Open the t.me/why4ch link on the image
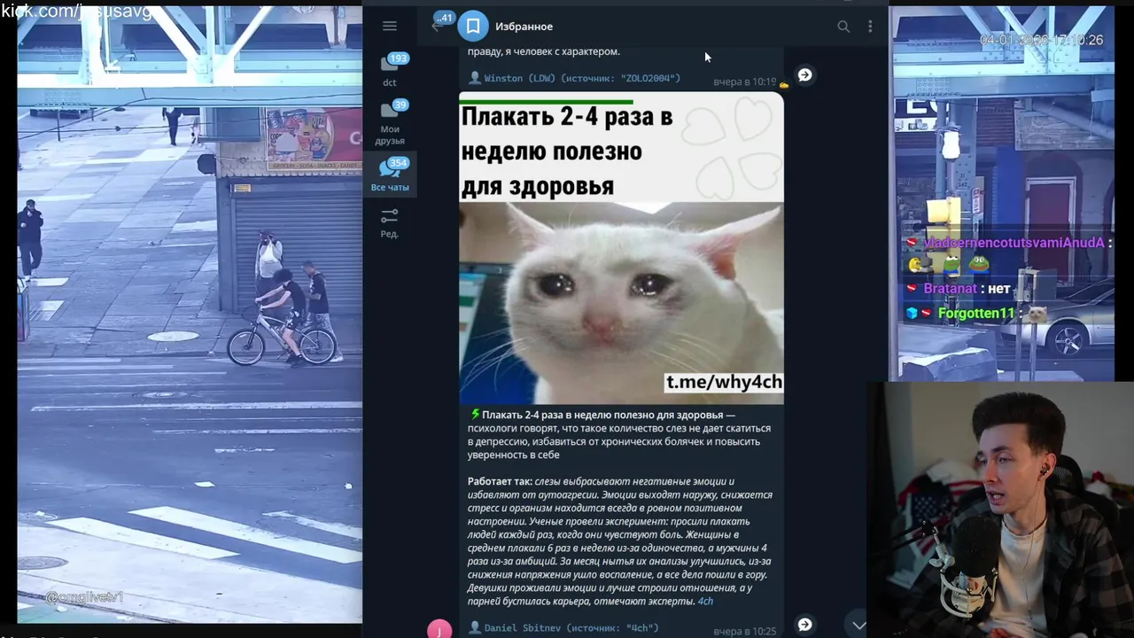Viewport: 1134px width, 638px height. (x=724, y=382)
